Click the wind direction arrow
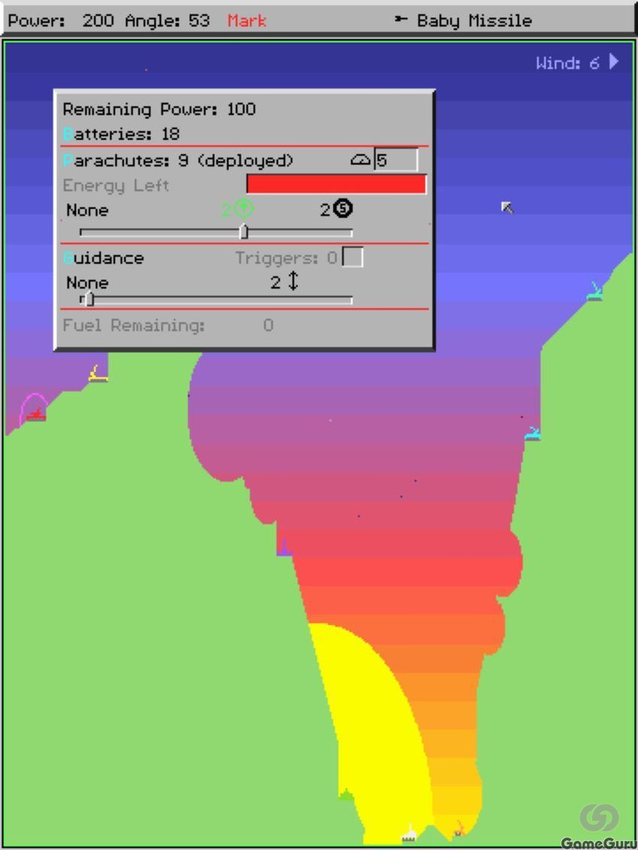Image resolution: width=638 pixels, height=850 pixels. pyautogui.click(x=614, y=61)
